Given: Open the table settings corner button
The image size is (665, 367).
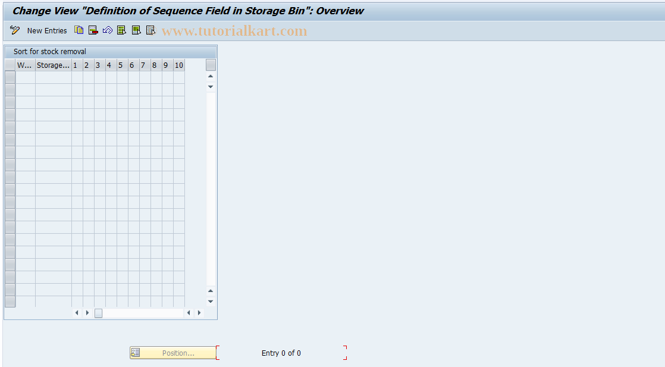Looking at the screenshot, I should click(211, 65).
